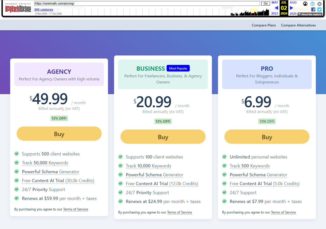Click Track 500 Keywords feature text
Screen dimensions: 326x229
point(250,166)
